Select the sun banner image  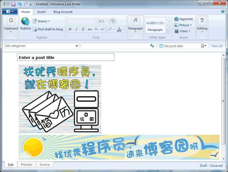pyautogui.click(x=119, y=147)
